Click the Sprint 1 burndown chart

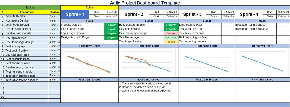(x=89, y=63)
